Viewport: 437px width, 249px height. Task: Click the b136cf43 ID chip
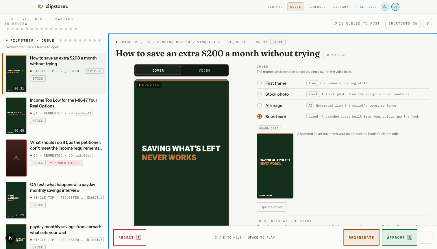[x=95, y=240]
